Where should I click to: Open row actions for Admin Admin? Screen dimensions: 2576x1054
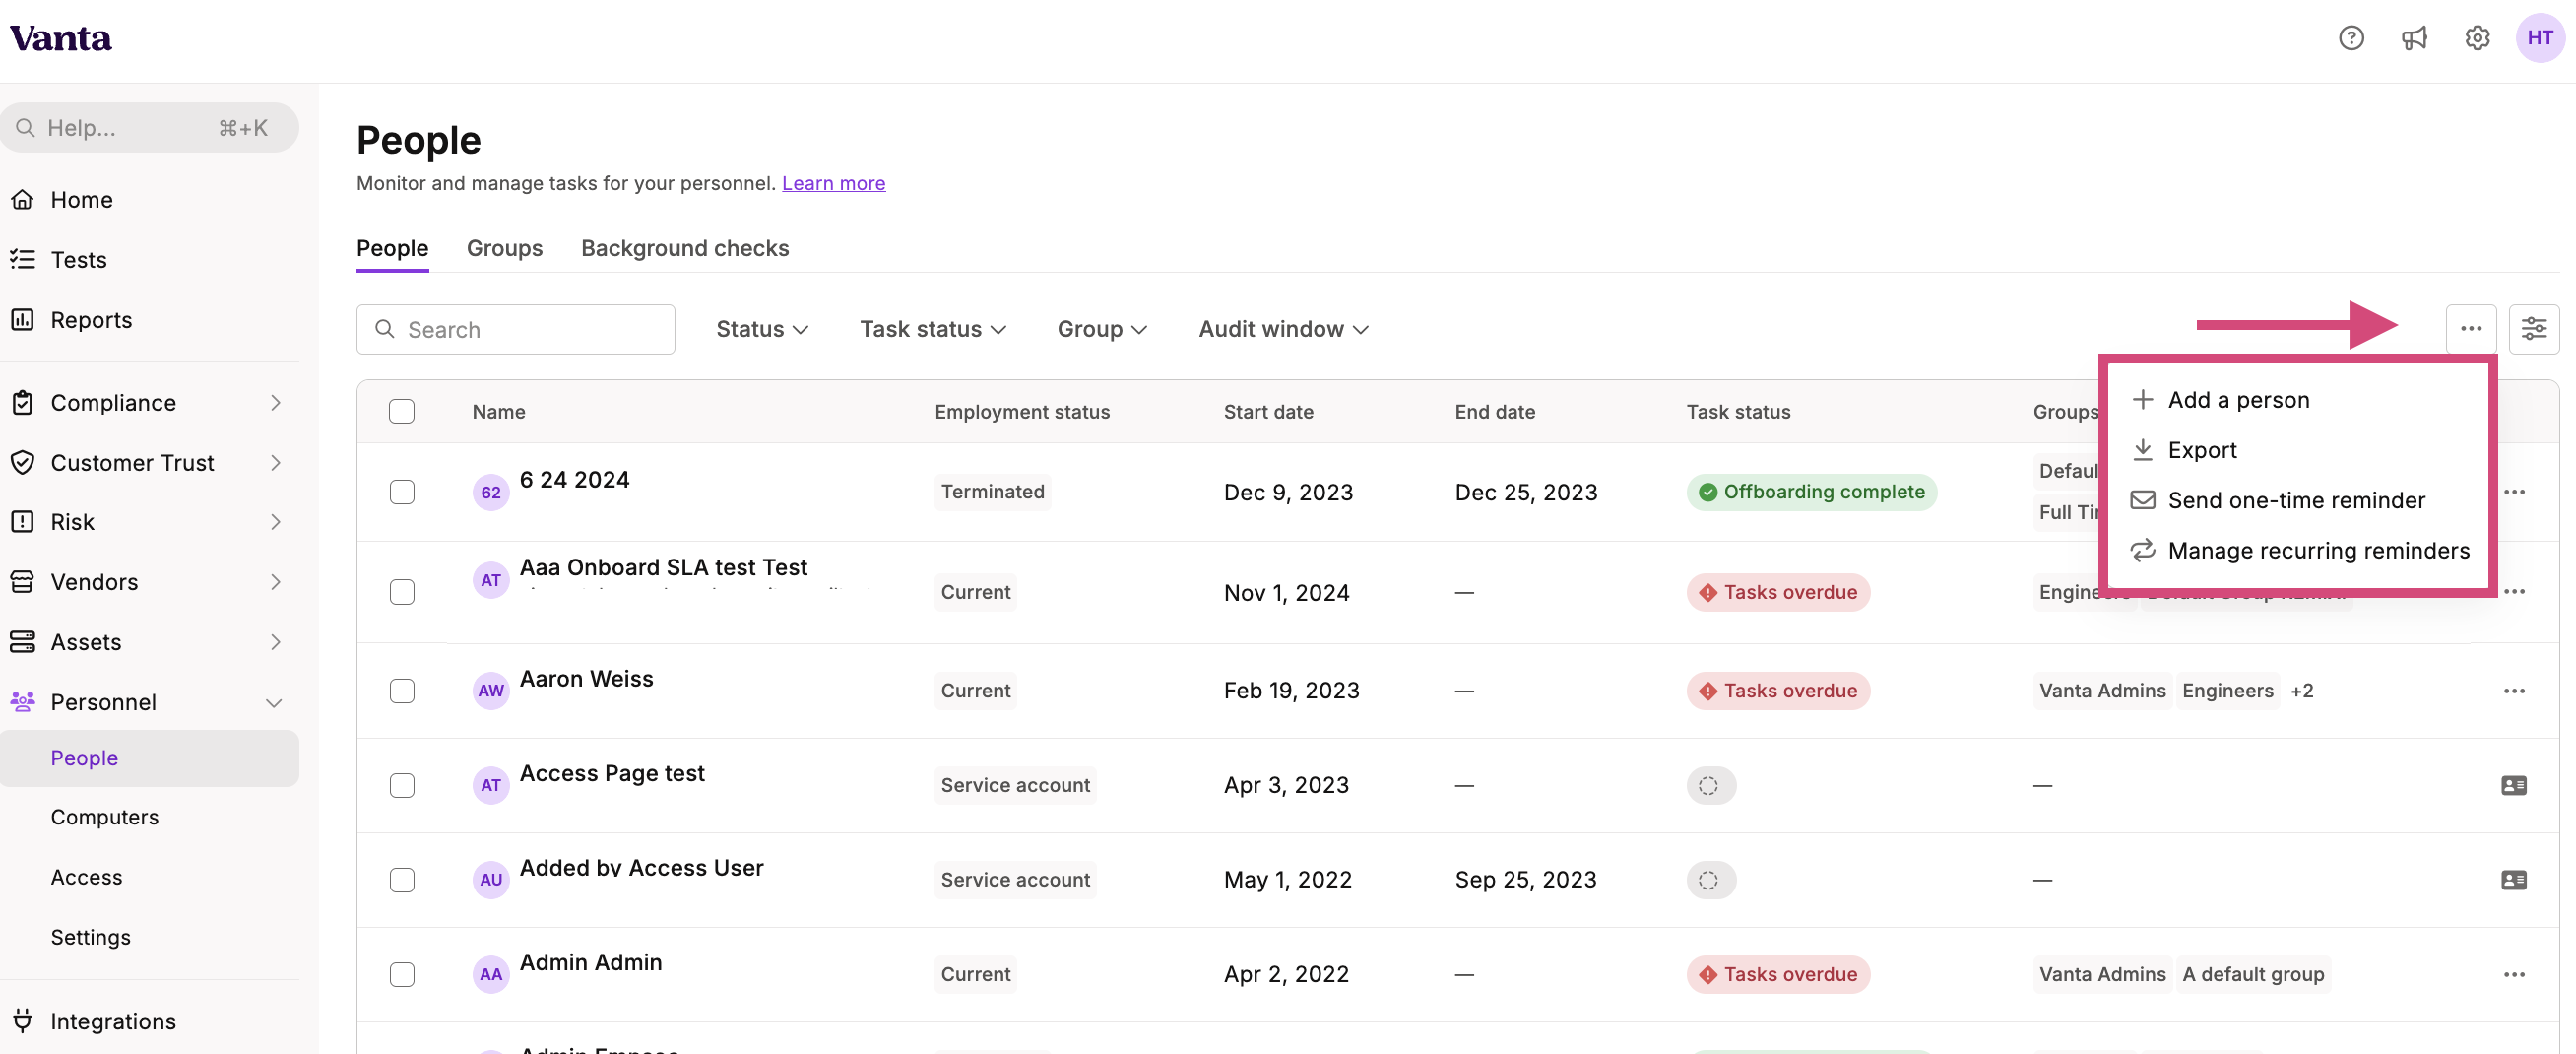[x=2514, y=975]
